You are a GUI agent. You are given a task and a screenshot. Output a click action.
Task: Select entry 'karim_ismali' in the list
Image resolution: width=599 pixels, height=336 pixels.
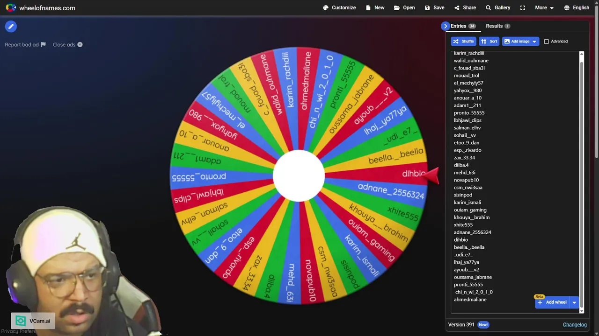(x=467, y=203)
